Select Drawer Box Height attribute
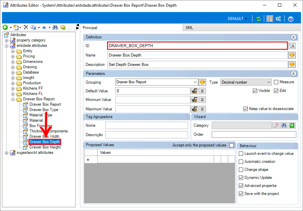This screenshot has width=303, height=211. (45, 147)
